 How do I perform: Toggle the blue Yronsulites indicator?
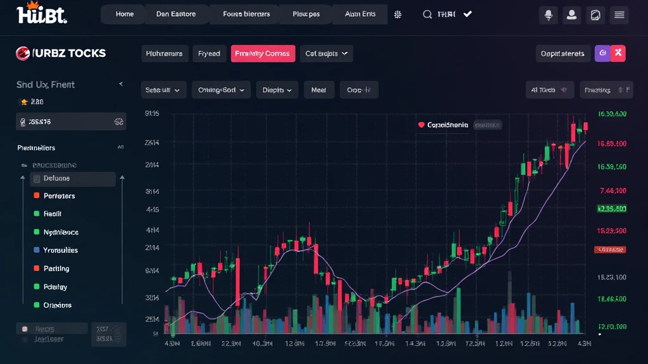point(37,250)
